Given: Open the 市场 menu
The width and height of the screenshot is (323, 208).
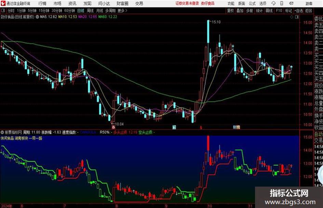Looking at the screenshot, I should point(57,3).
